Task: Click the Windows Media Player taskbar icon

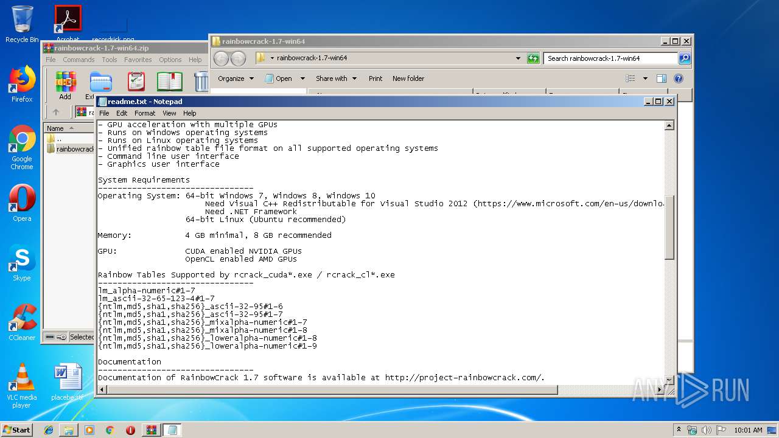Action: tap(89, 430)
